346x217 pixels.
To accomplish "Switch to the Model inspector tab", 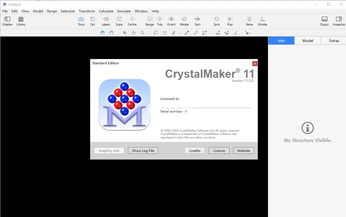I will pyautogui.click(x=308, y=41).
